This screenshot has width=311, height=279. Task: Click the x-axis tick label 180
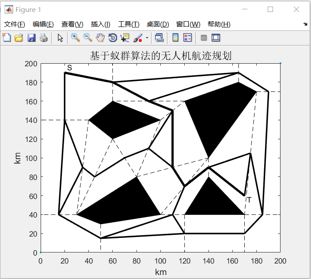257,261
